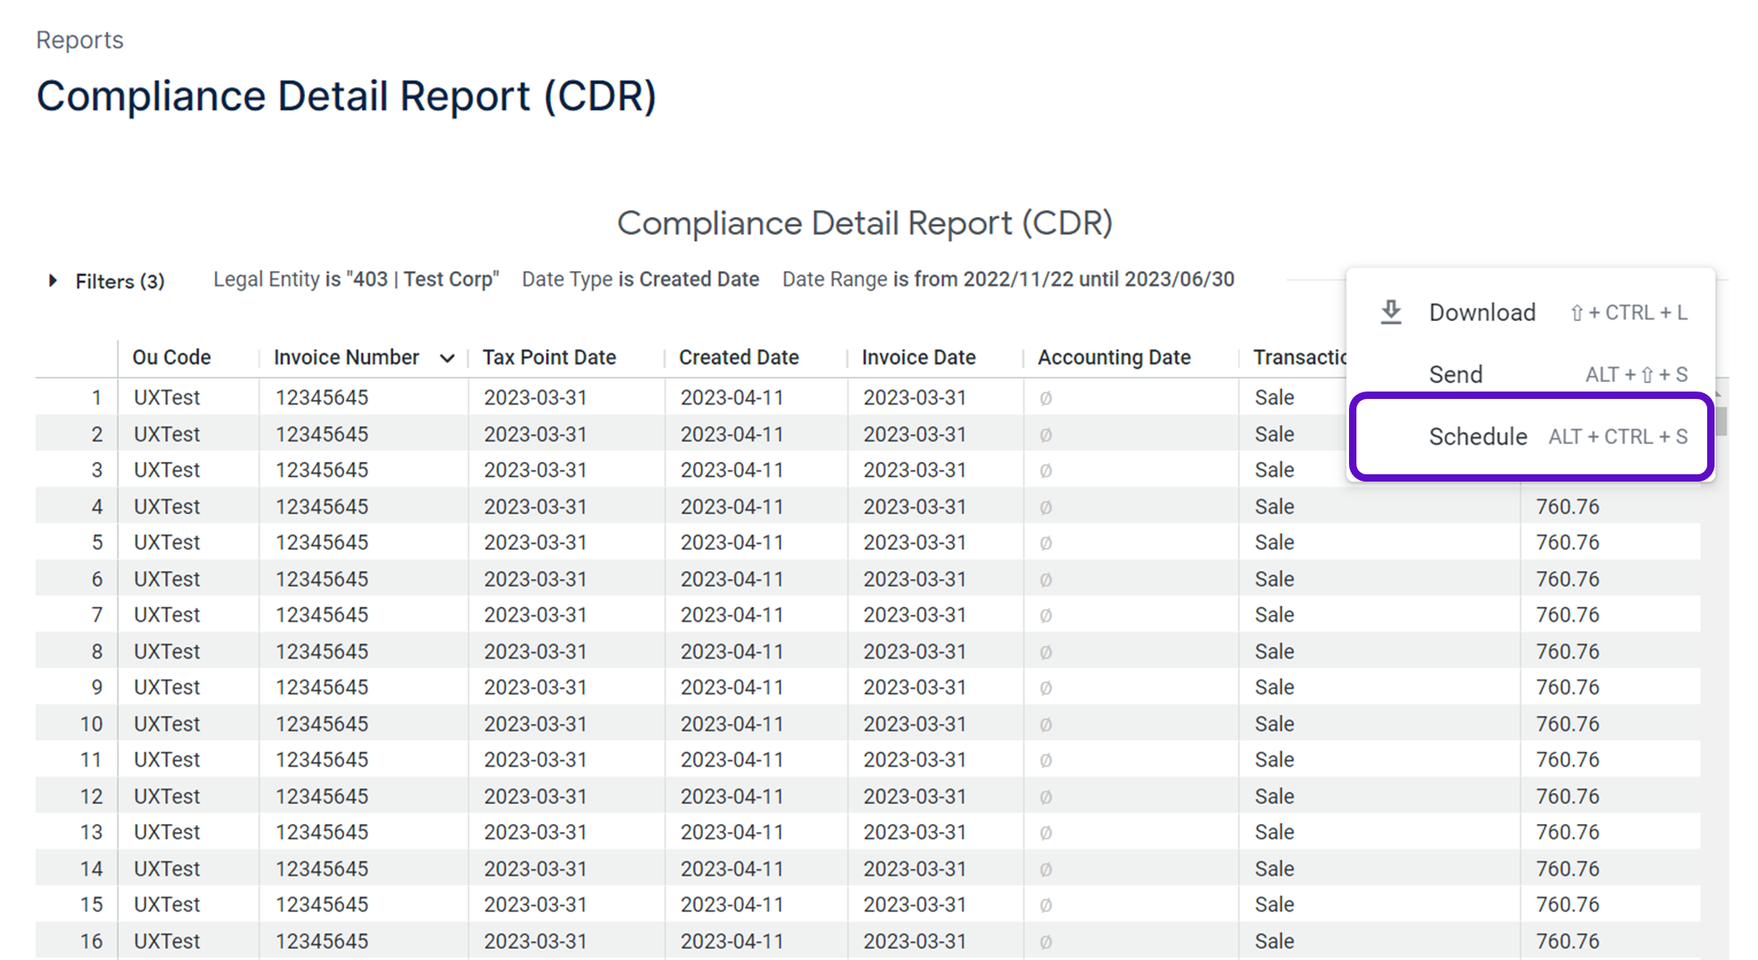The height and width of the screenshot is (960, 1758).
Task: Click the Reports breadcrumb link
Action: click(x=79, y=40)
